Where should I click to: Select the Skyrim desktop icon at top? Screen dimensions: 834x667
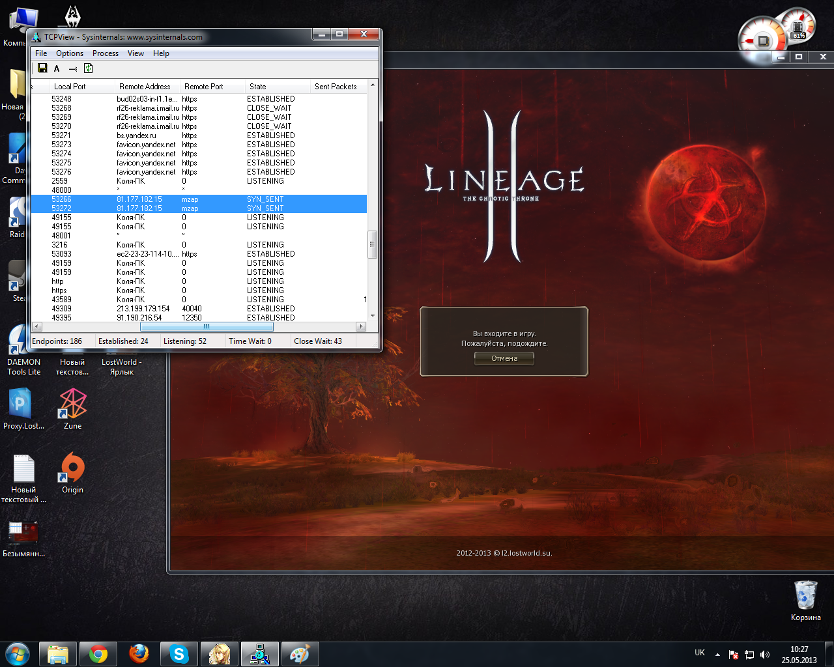(73, 16)
